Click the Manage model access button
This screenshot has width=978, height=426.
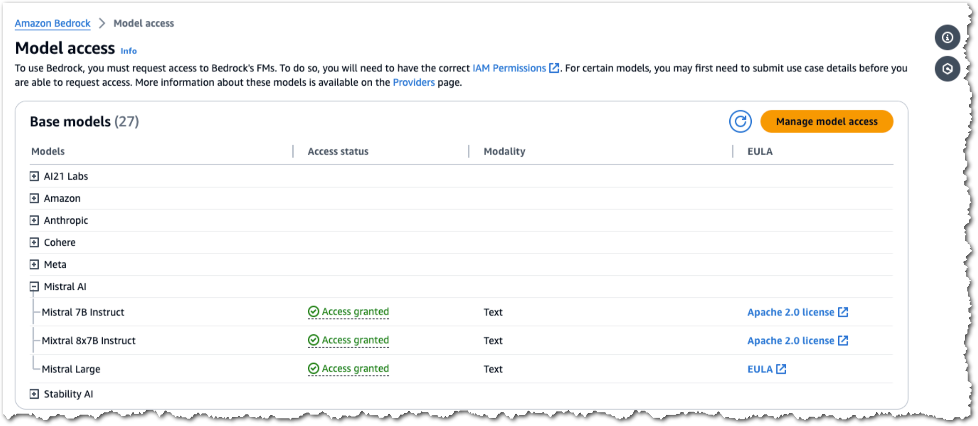pos(827,121)
